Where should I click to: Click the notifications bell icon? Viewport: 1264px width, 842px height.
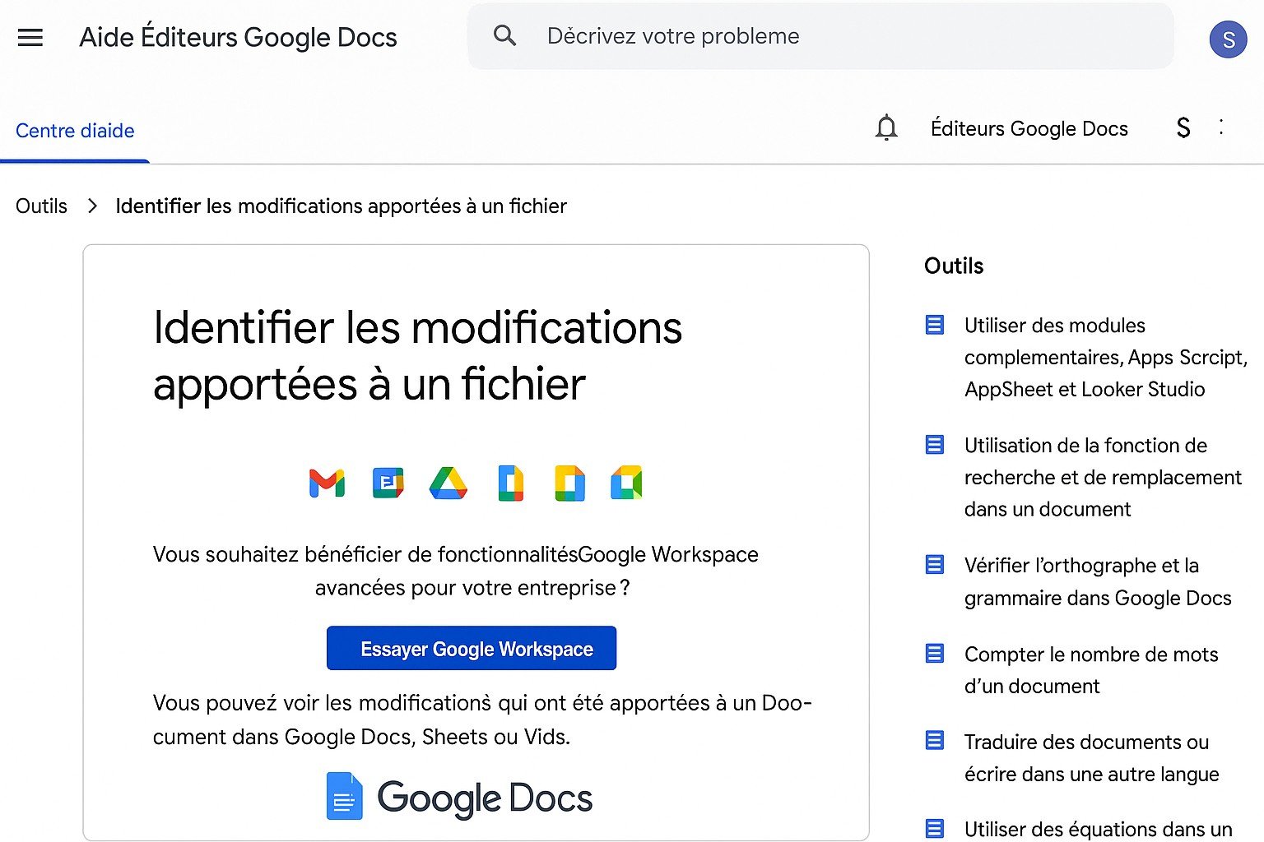point(885,127)
